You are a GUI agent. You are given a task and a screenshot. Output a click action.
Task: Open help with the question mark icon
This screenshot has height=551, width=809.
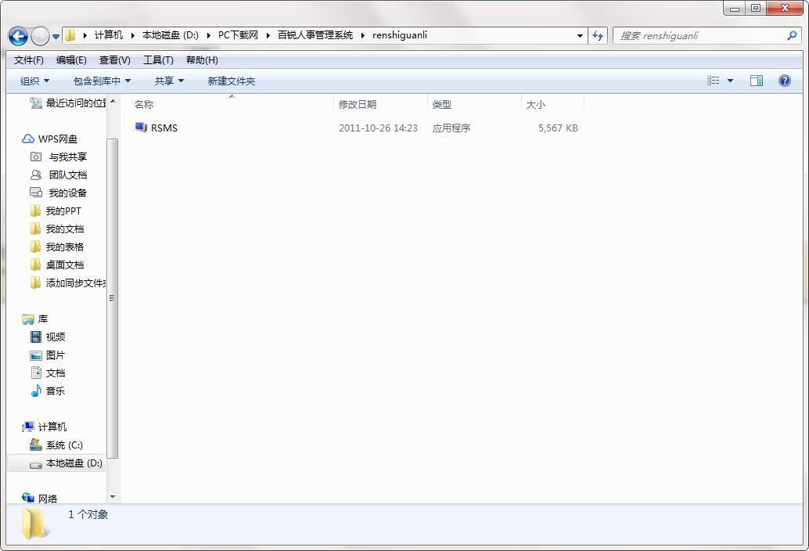pyautogui.click(x=784, y=81)
